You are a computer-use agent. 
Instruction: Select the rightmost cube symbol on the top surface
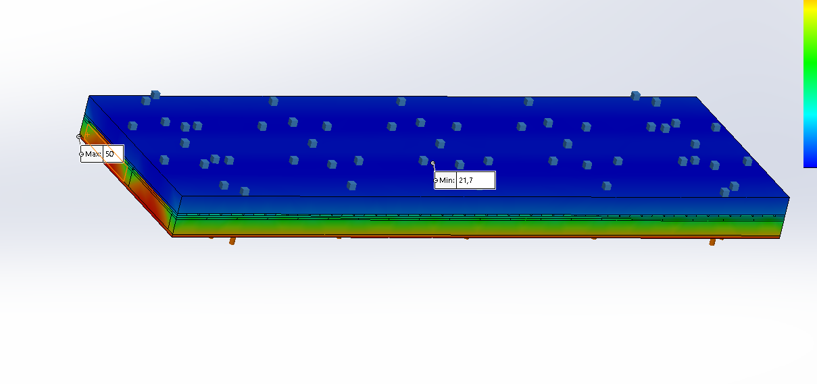(x=747, y=161)
